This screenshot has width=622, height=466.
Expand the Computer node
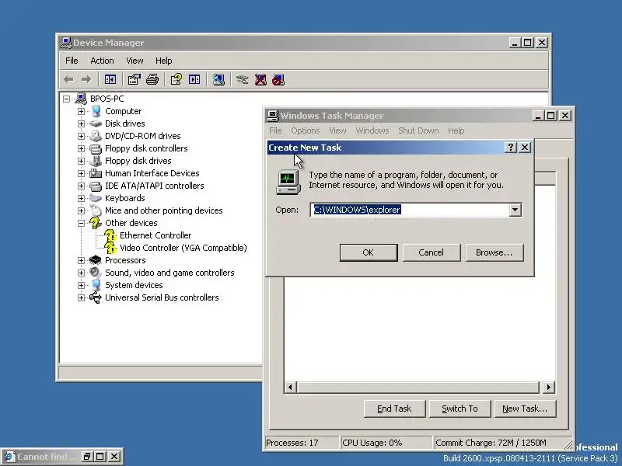(x=82, y=111)
